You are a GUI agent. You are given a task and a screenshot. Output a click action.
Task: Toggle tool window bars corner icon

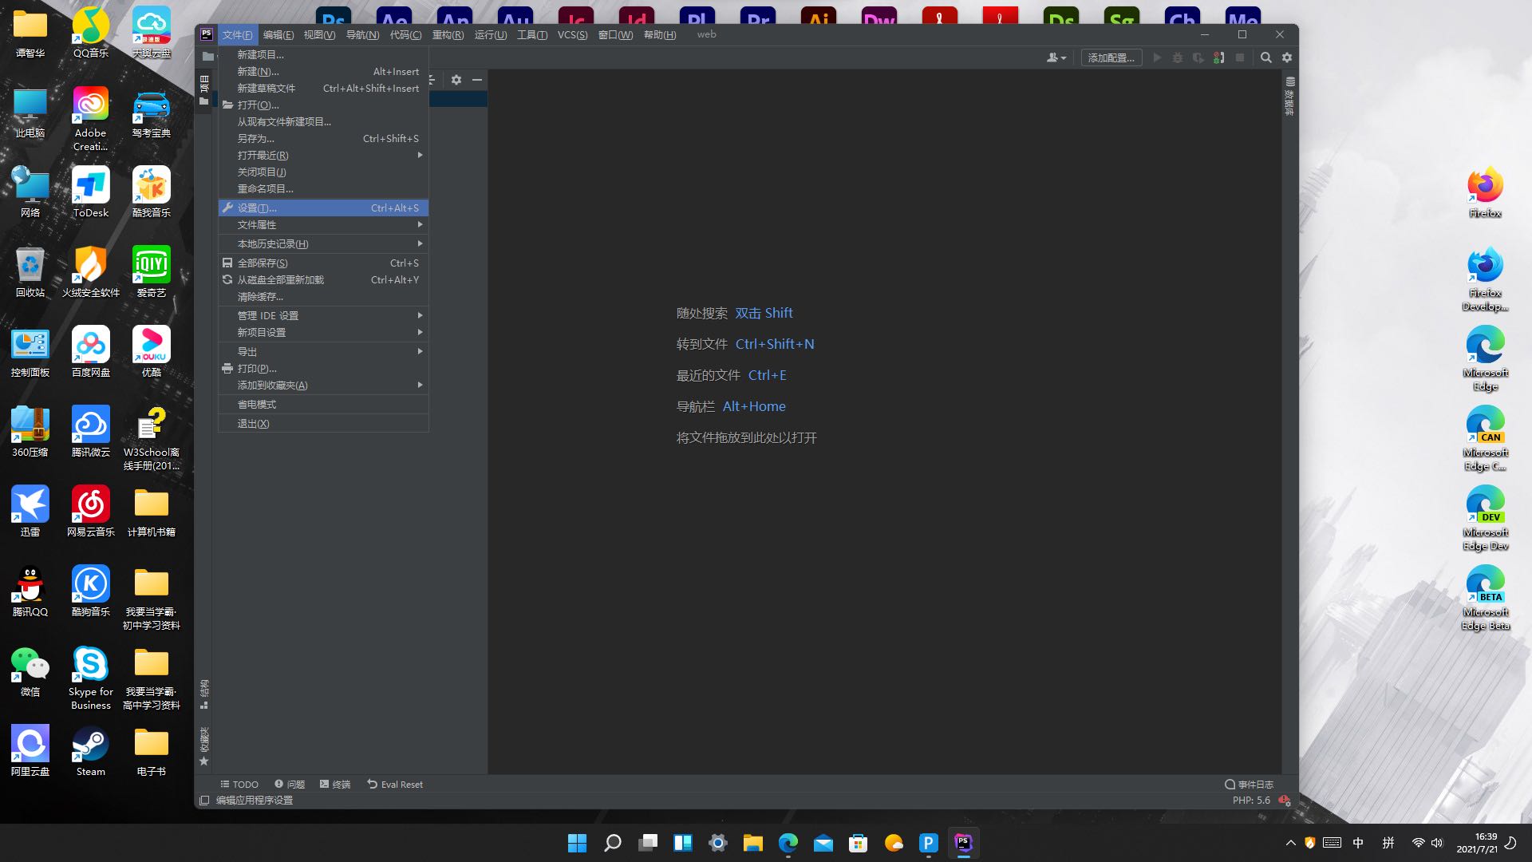pos(204,801)
